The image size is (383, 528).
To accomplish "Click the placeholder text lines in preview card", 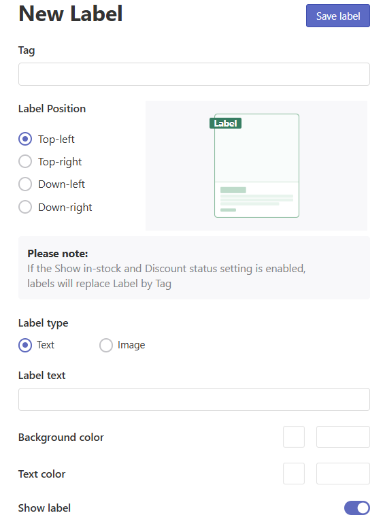I will coord(256,199).
